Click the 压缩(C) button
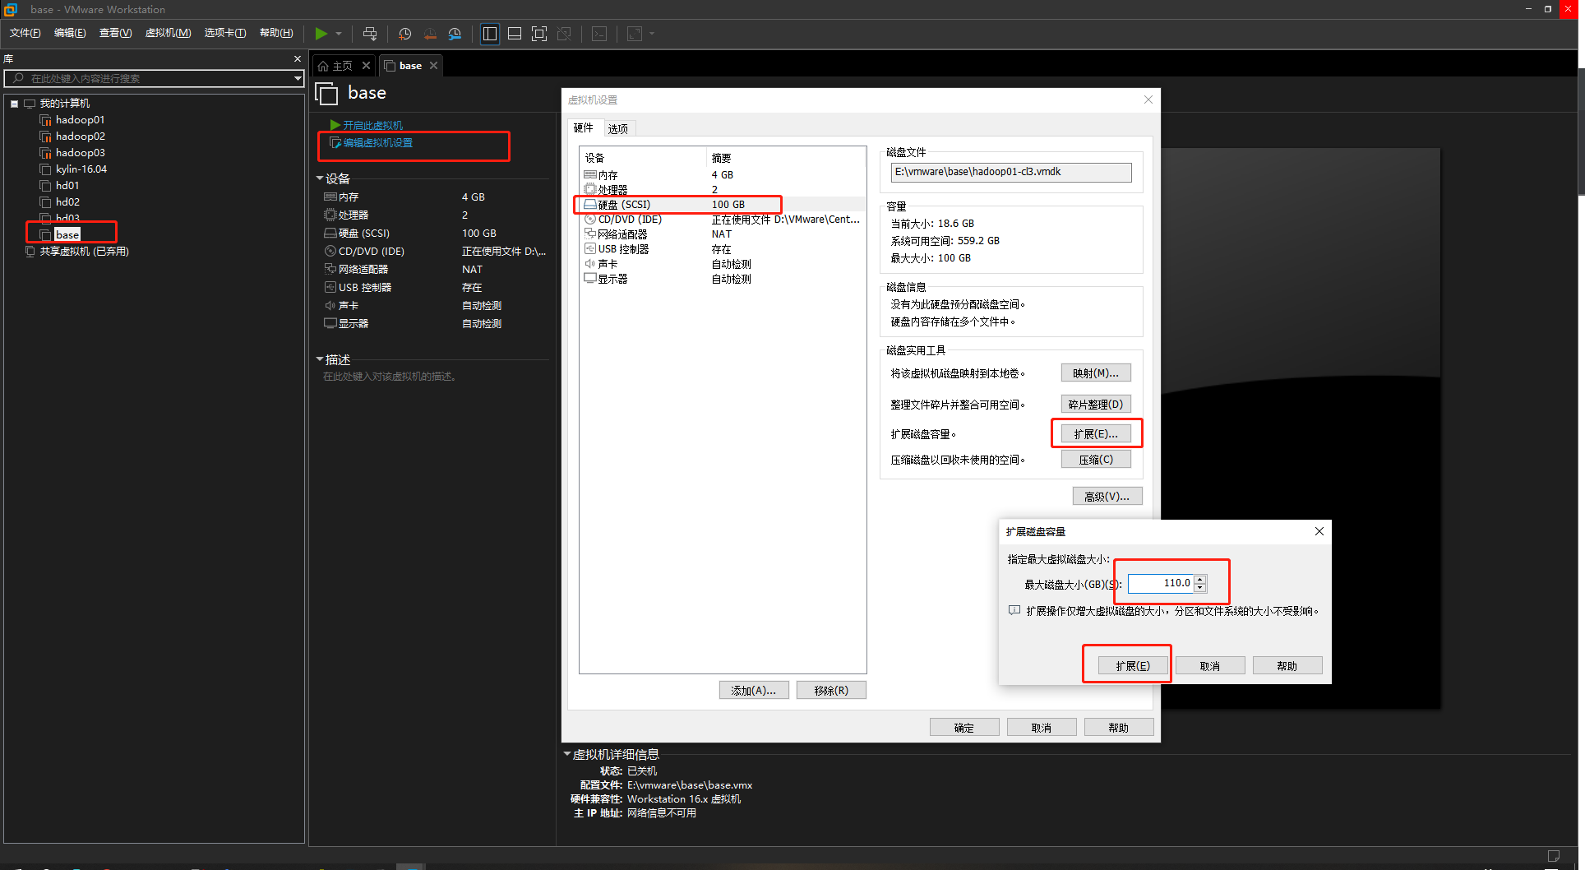 coord(1096,460)
